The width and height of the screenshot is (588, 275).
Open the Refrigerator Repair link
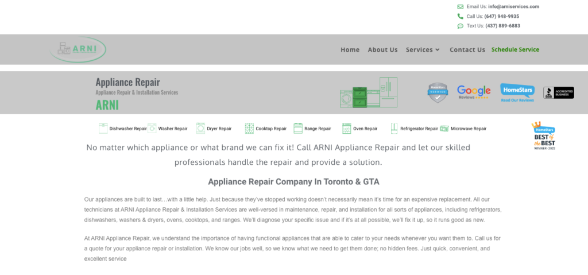pyautogui.click(x=419, y=129)
